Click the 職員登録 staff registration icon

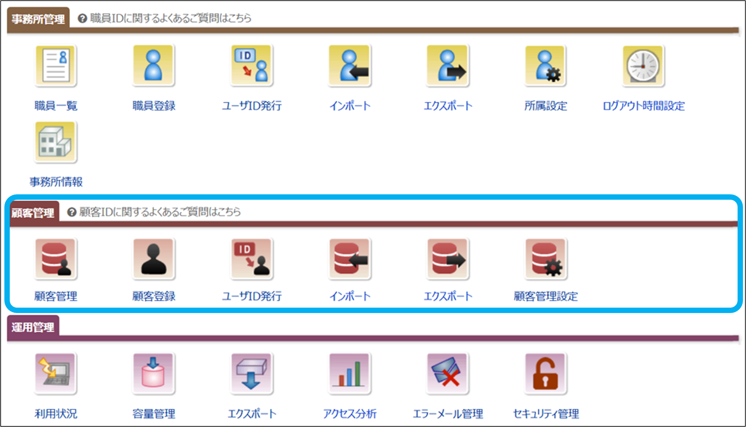pyautogui.click(x=154, y=66)
